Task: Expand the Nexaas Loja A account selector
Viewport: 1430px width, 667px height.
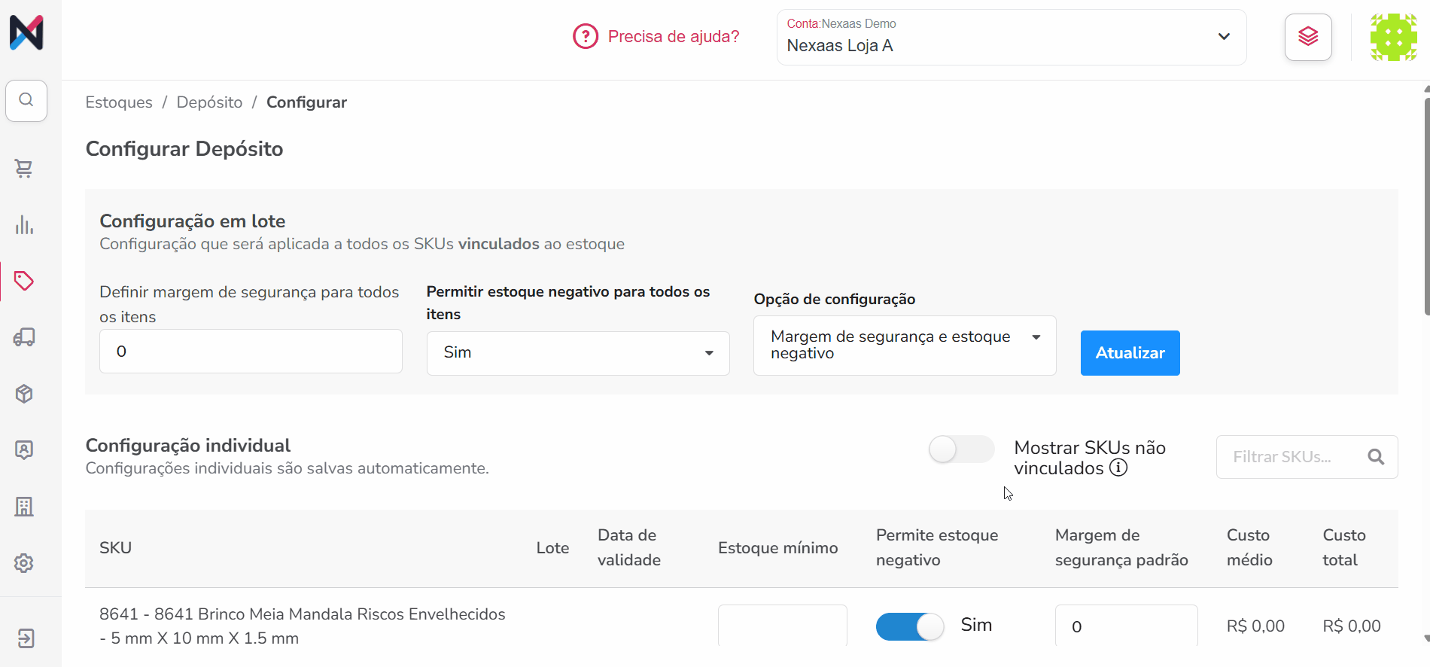Action: (x=1012, y=37)
